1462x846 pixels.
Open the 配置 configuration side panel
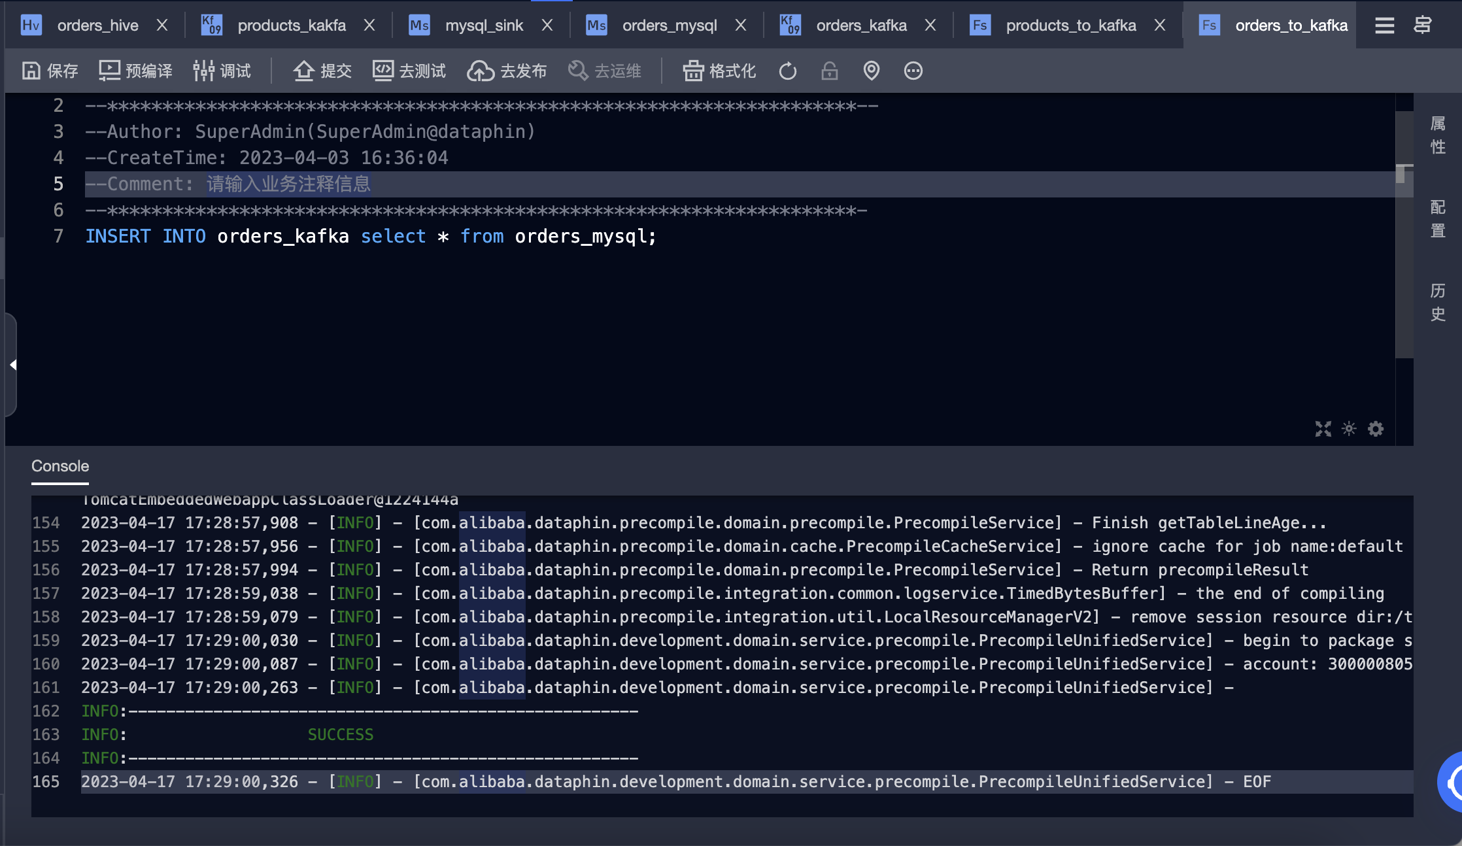1438,218
